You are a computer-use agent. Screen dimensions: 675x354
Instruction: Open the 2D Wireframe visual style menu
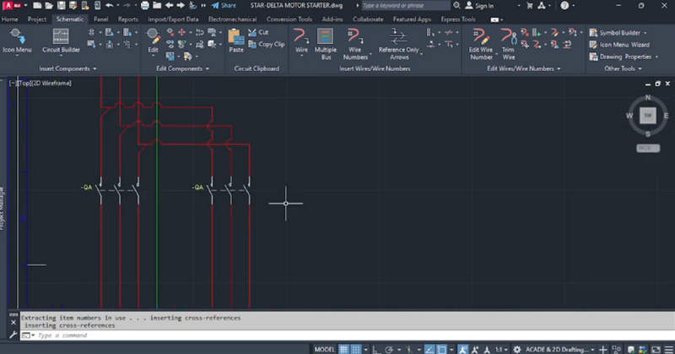(x=51, y=83)
